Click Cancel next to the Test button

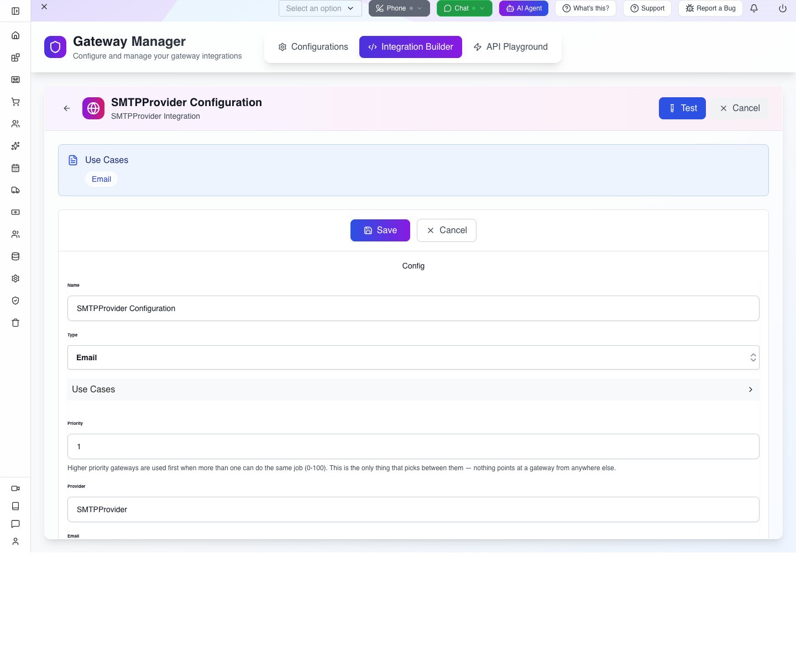point(740,108)
